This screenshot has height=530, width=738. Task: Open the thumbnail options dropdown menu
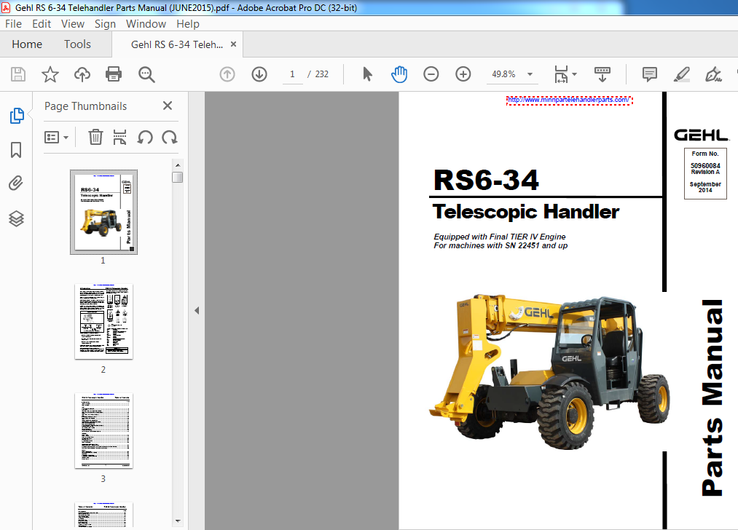click(57, 138)
